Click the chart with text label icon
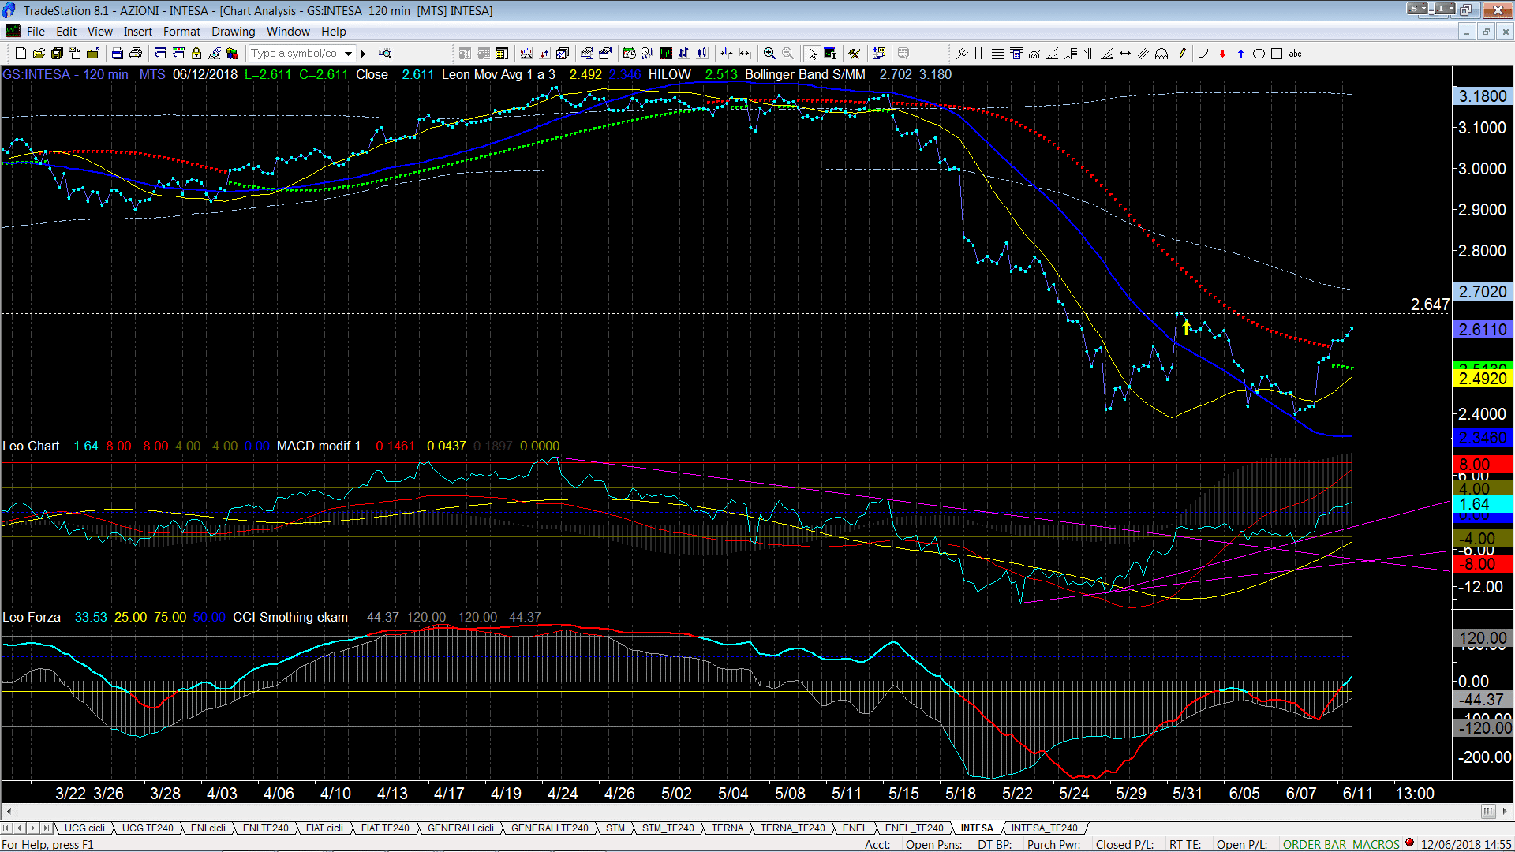1515x852 pixels. (830, 54)
